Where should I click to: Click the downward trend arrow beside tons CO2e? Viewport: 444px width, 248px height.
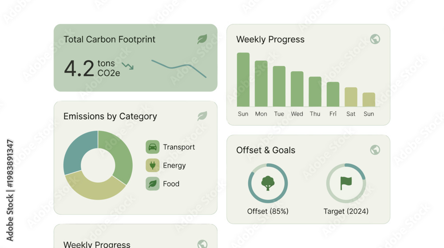tap(128, 66)
